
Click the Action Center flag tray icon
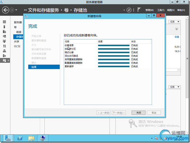(x=156, y=138)
